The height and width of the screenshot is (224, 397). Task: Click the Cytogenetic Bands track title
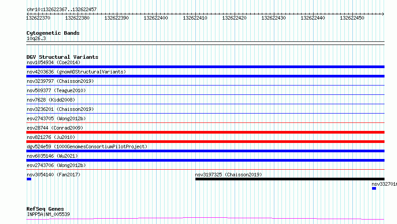tap(53, 33)
